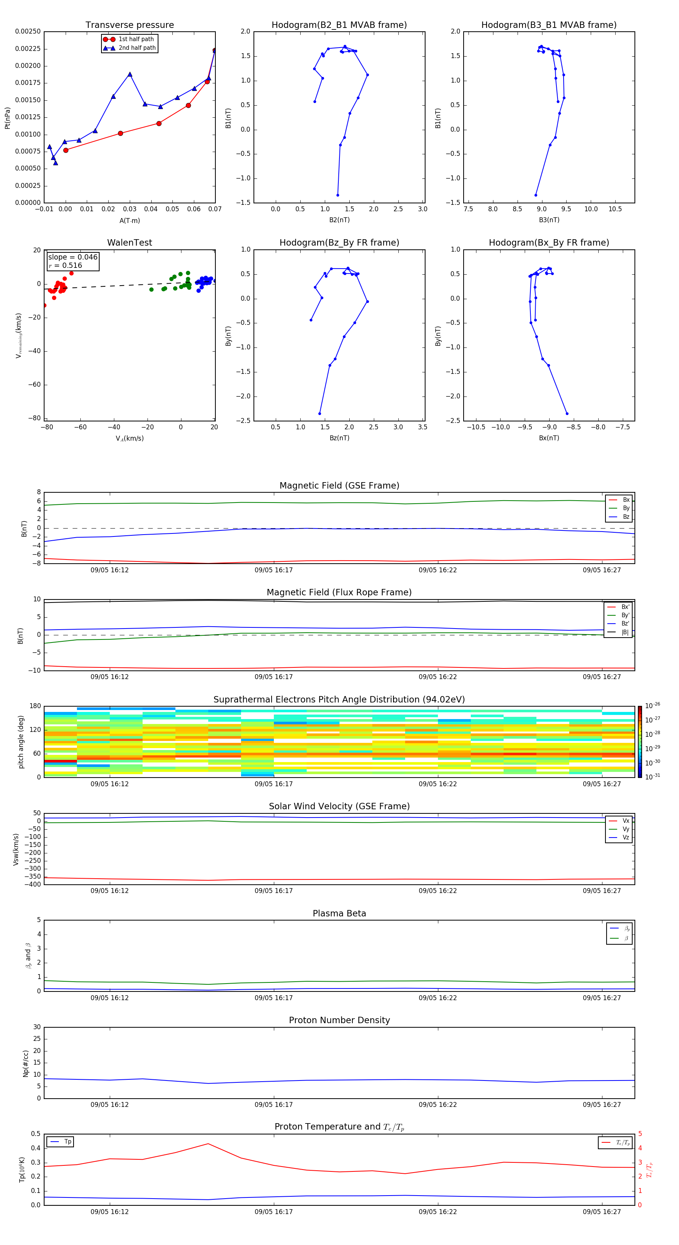Click '09/05 16:12' under the GSE magnetic field plot
Viewport: 679px width, 1245px height.
coord(110,570)
